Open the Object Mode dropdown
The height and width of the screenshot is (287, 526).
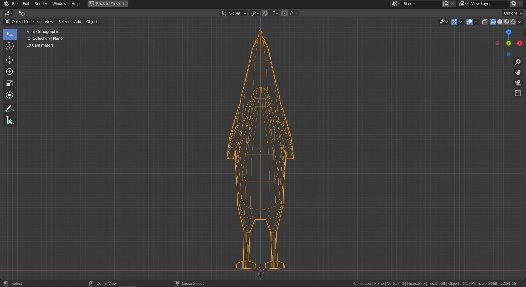22,22
